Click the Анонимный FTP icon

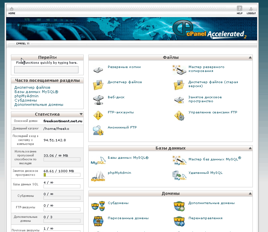point(98,130)
